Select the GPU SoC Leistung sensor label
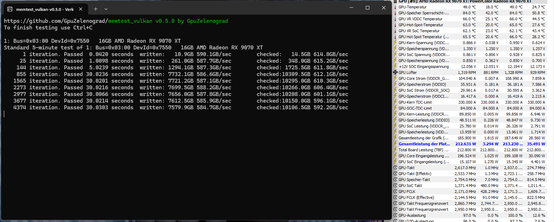This screenshot has height=222, width=554. tap(424, 126)
